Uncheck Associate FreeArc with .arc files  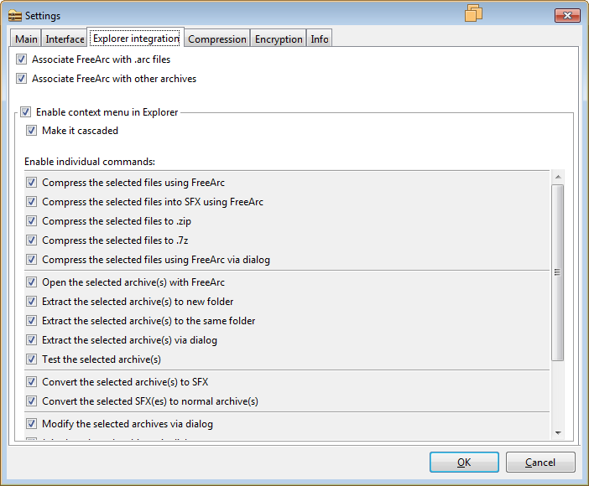tap(22, 59)
